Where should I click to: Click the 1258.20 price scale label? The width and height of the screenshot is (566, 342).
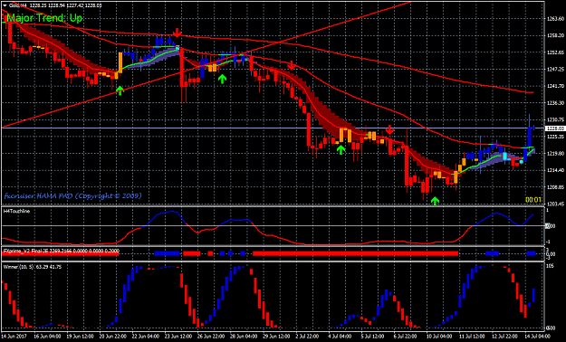point(555,35)
